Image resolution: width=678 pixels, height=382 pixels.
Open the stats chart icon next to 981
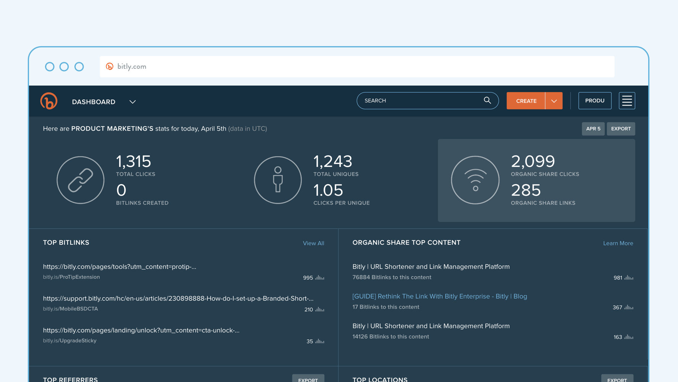coord(629,278)
